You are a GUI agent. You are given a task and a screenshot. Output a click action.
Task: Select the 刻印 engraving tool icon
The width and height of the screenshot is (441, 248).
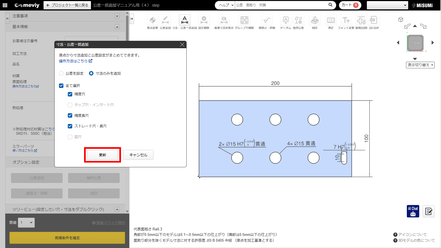[x=314, y=20]
